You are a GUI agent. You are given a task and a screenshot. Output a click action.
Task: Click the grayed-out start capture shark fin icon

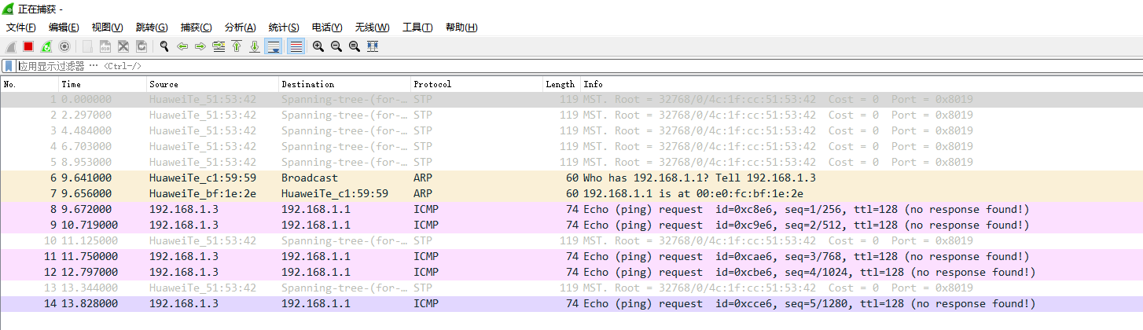coord(10,46)
